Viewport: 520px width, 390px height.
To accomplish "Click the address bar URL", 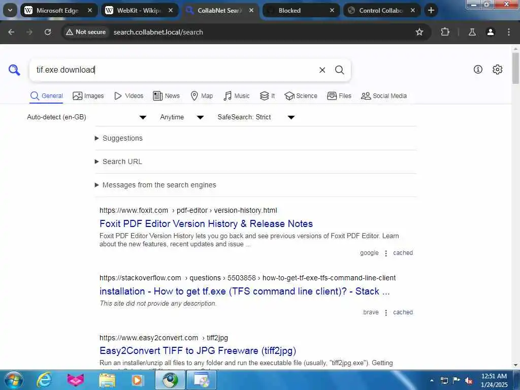I will pos(158,32).
